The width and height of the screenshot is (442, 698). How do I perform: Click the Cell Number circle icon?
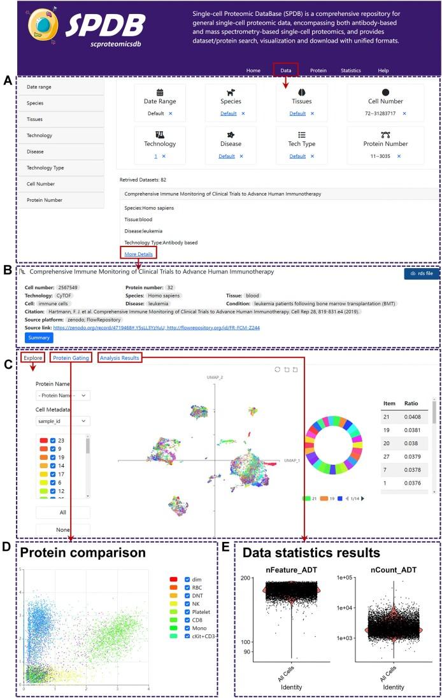[385, 92]
